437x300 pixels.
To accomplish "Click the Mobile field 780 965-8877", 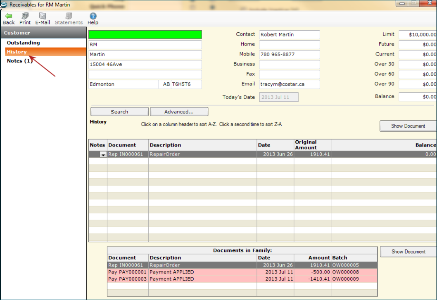I will tap(289, 55).
